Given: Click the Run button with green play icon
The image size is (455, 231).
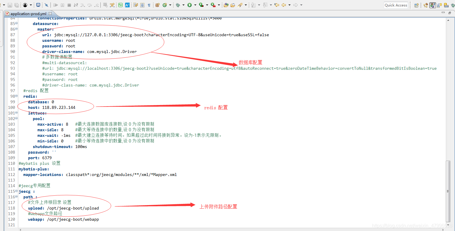Looking at the screenshot, I should coord(189,5).
